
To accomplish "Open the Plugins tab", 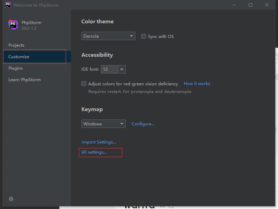I will pos(16,68).
